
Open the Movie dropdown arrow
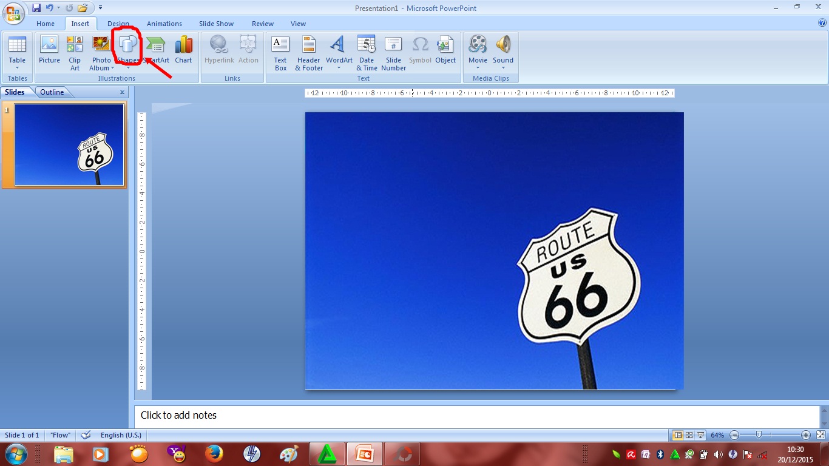(x=478, y=68)
